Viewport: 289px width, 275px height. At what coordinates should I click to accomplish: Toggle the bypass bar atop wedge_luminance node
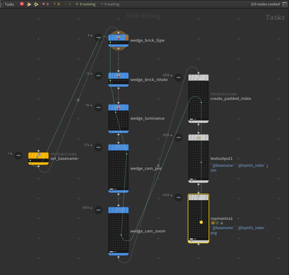coord(118,106)
